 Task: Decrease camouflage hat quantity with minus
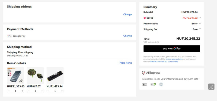(x=29, y=91)
